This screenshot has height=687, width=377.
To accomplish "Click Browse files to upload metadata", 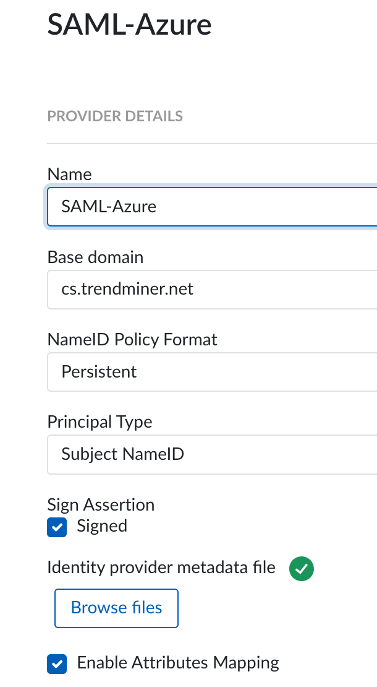I will (x=116, y=608).
